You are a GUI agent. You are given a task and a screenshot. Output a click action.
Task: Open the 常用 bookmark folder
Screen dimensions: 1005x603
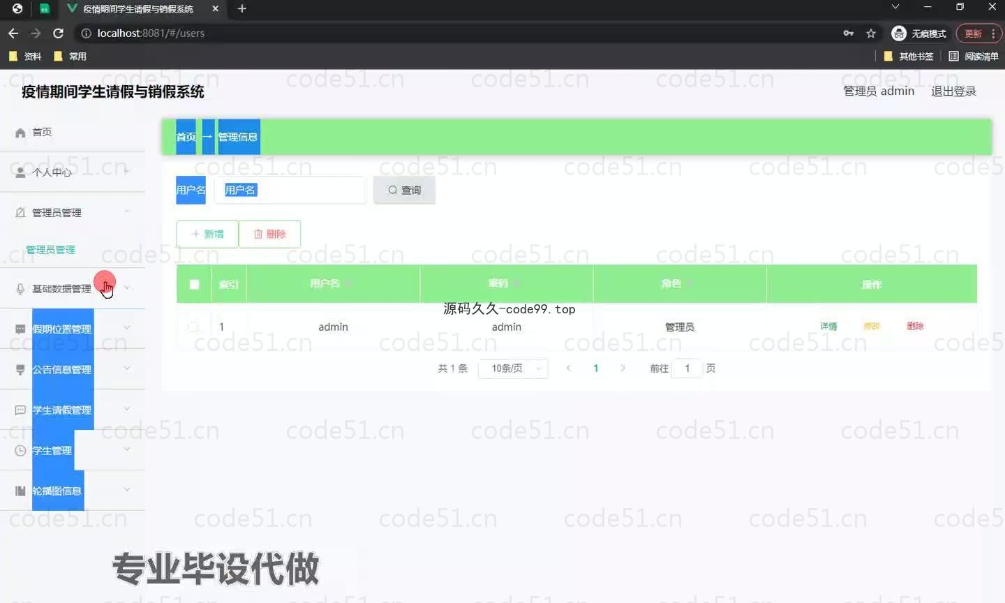70,56
